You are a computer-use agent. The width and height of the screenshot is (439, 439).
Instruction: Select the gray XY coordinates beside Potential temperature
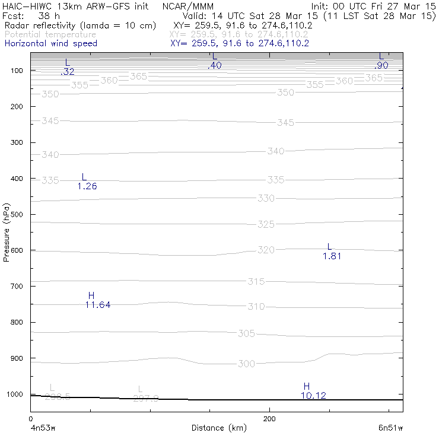pyautogui.click(x=238, y=35)
